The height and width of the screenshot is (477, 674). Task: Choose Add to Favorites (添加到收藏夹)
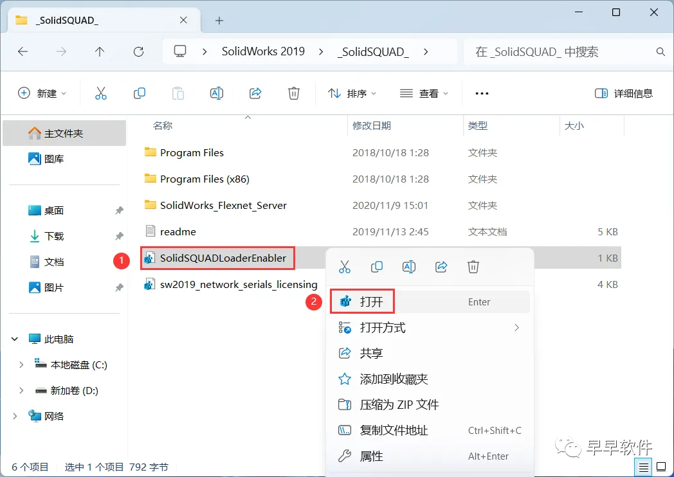pyautogui.click(x=430, y=379)
